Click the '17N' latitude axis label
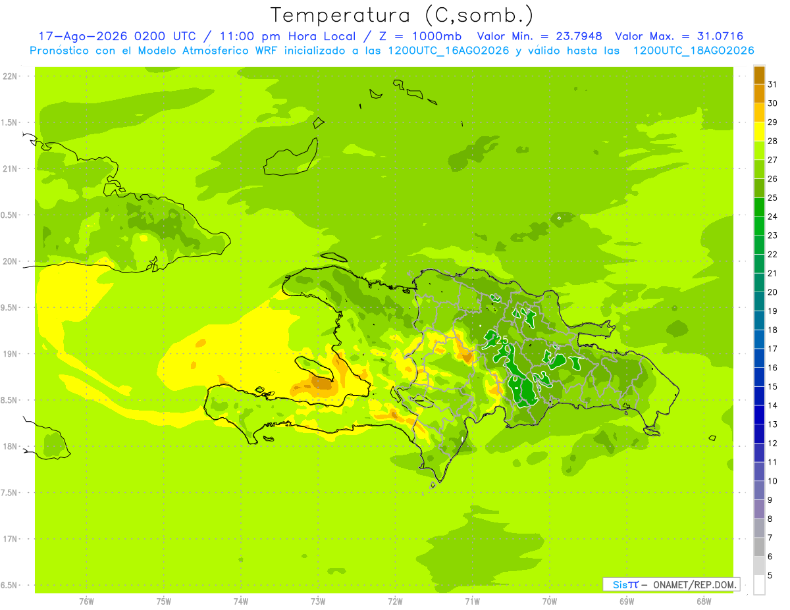 tap(11, 540)
